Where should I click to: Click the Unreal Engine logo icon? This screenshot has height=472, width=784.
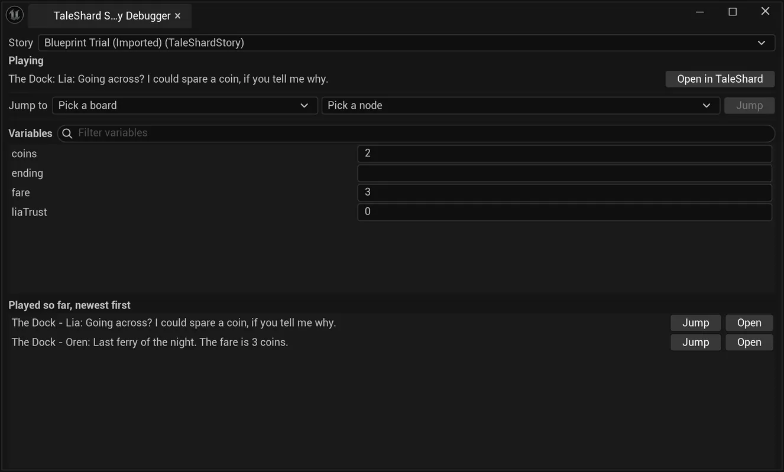point(14,15)
